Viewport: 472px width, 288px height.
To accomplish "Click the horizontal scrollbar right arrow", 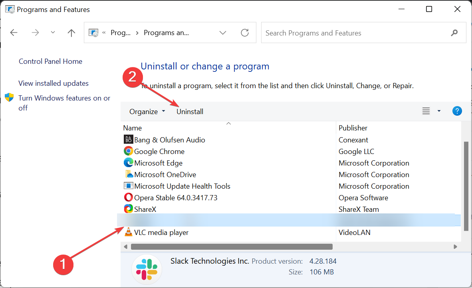I will tap(455, 247).
